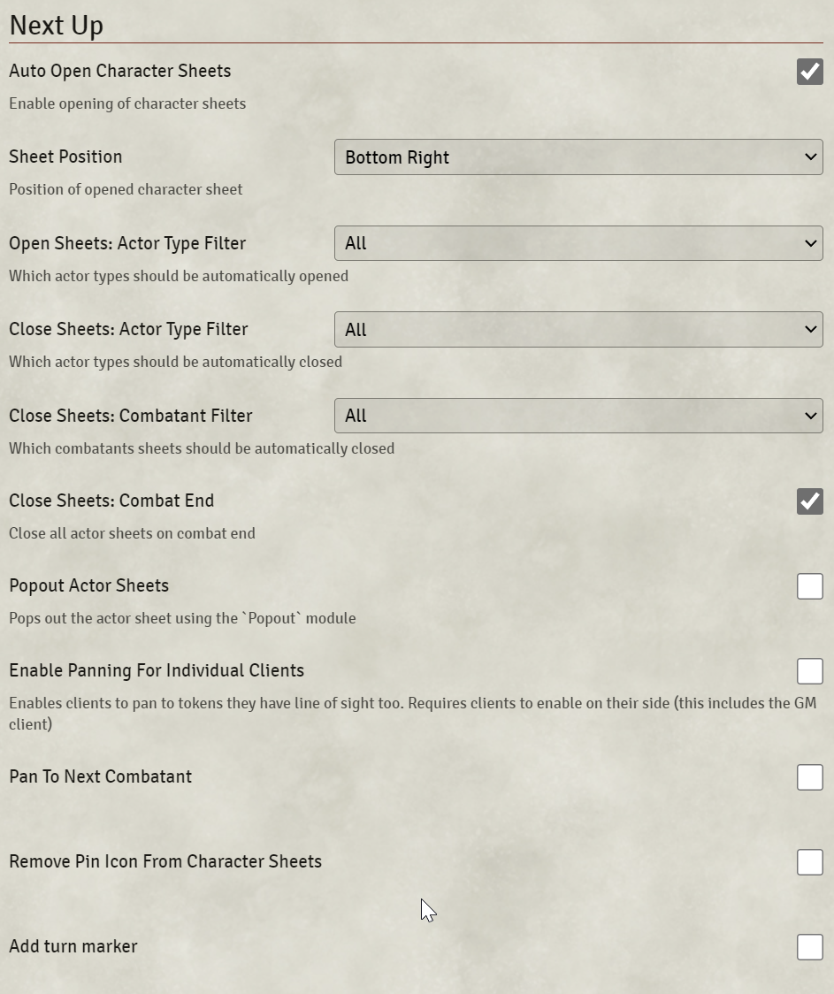Check the Add turn marker checkbox
834x994 pixels.
(x=809, y=947)
